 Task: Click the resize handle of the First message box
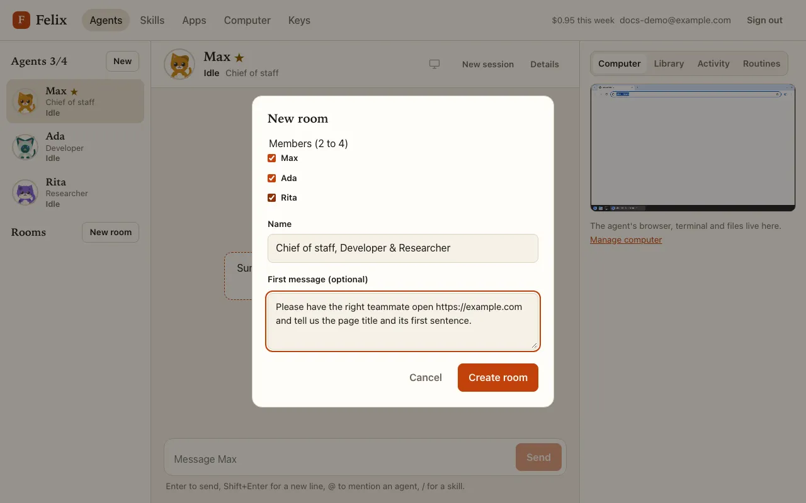[535, 345]
